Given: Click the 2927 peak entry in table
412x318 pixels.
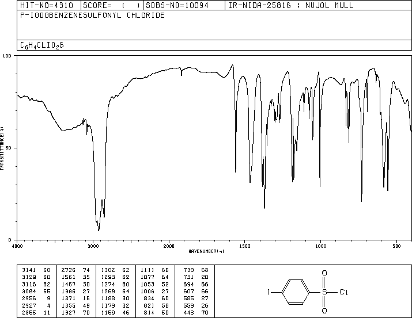Looking at the screenshot, I should point(36,305).
